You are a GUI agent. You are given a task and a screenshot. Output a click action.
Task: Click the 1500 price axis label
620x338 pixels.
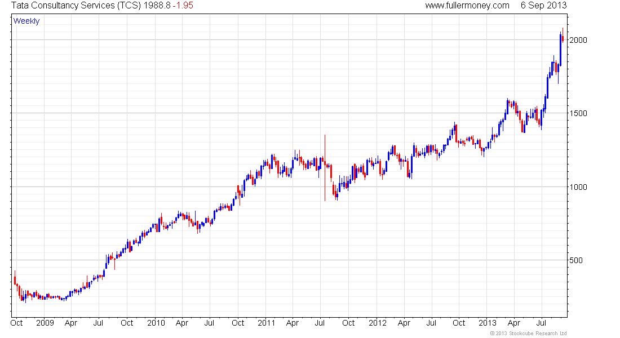[578, 113]
